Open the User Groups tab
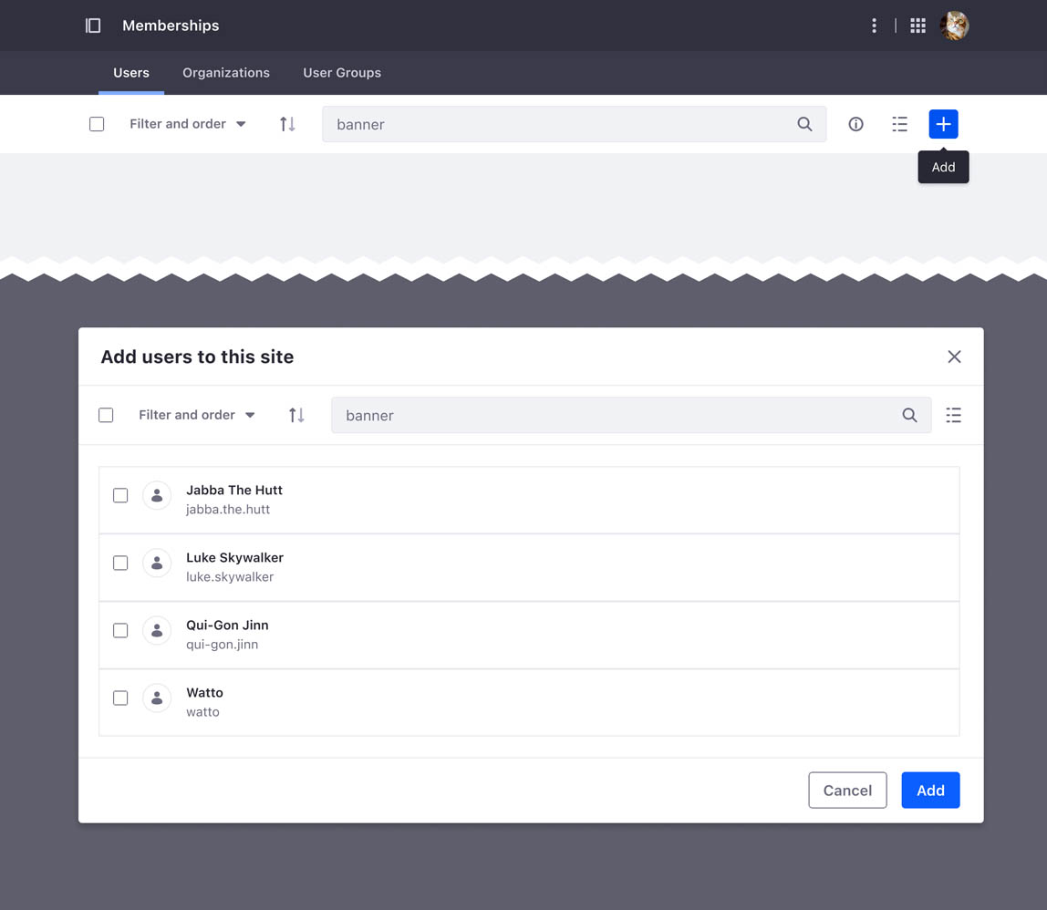The width and height of the screenshot is (1047, 910). click(x=342, y=73)
